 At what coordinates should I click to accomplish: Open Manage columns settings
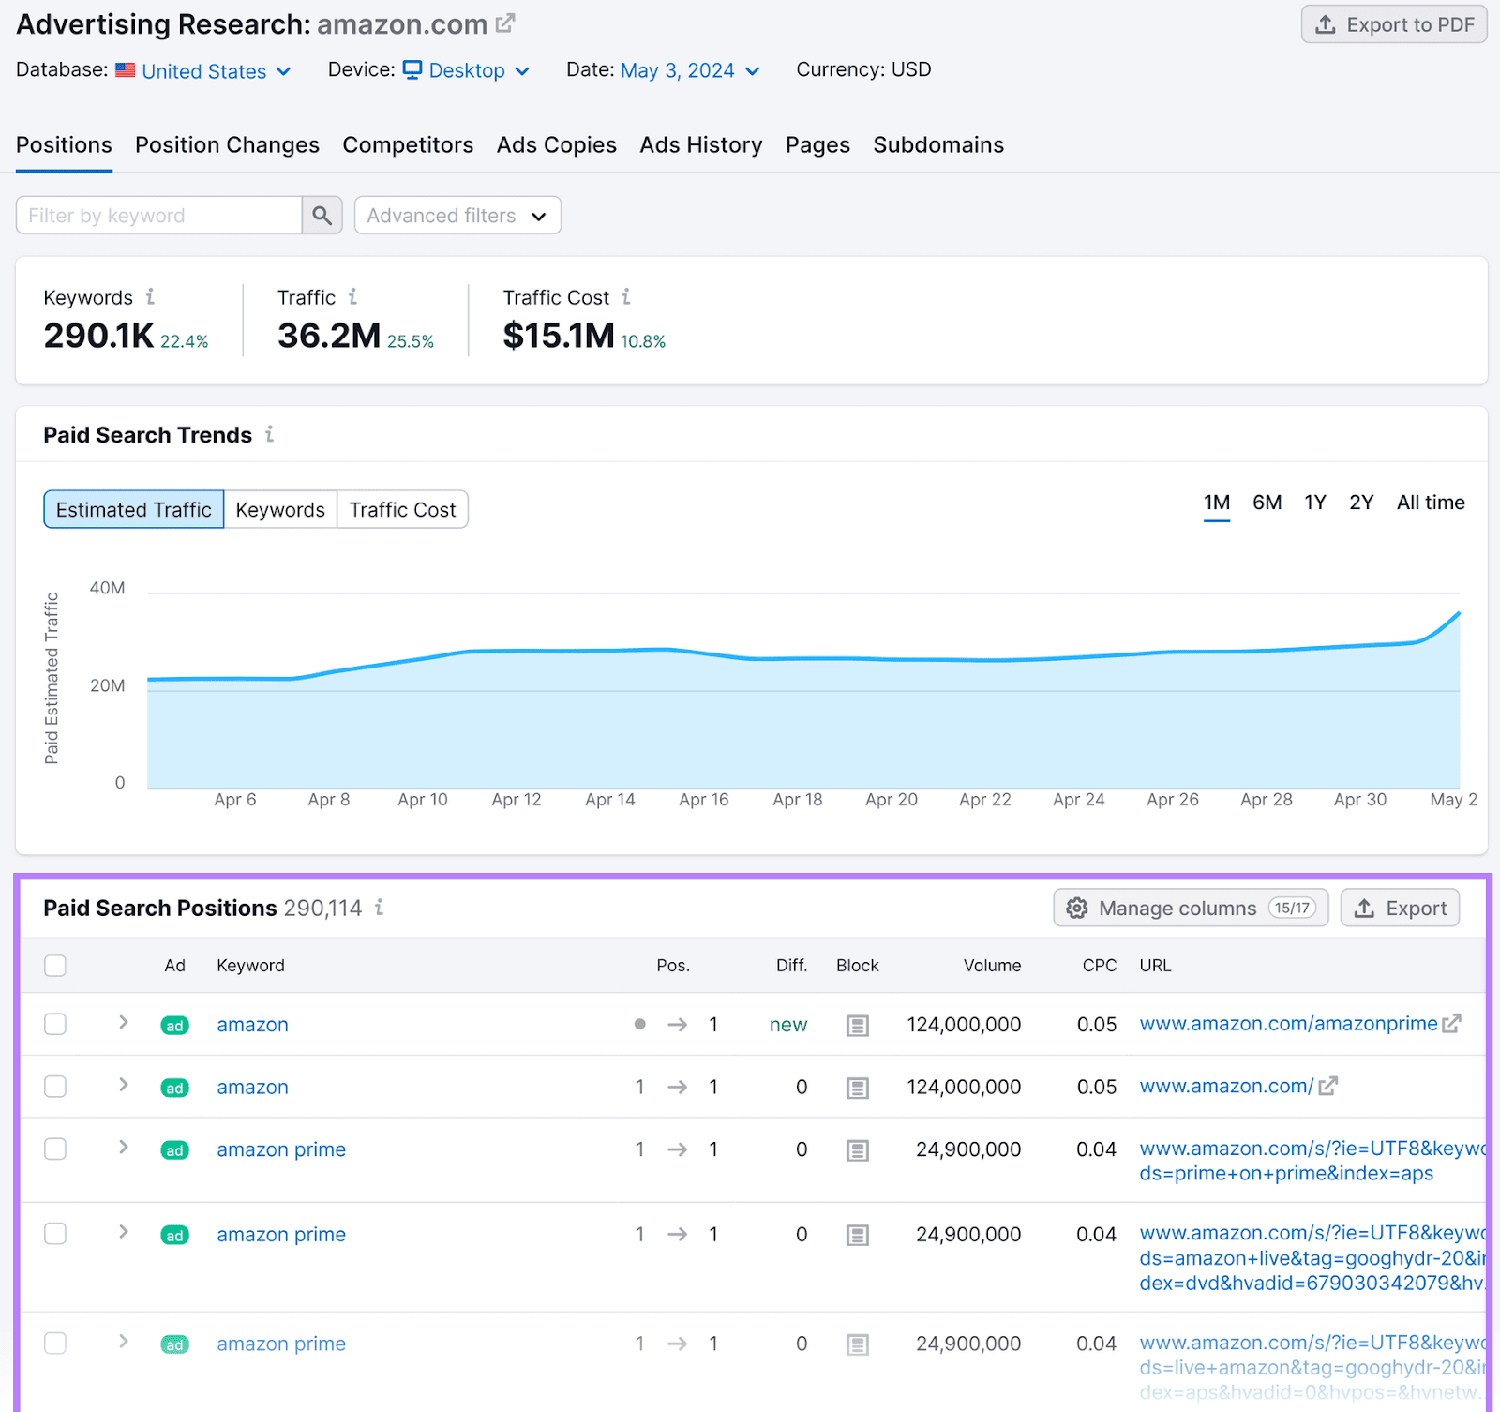(x=1189, y=908)
